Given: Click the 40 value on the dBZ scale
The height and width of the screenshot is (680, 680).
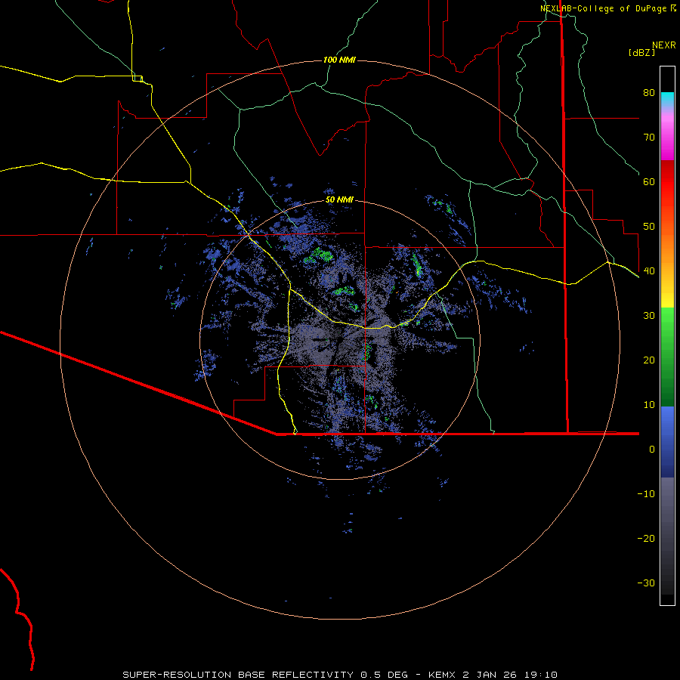Looking at the screenshot, I should pos(649,271).
